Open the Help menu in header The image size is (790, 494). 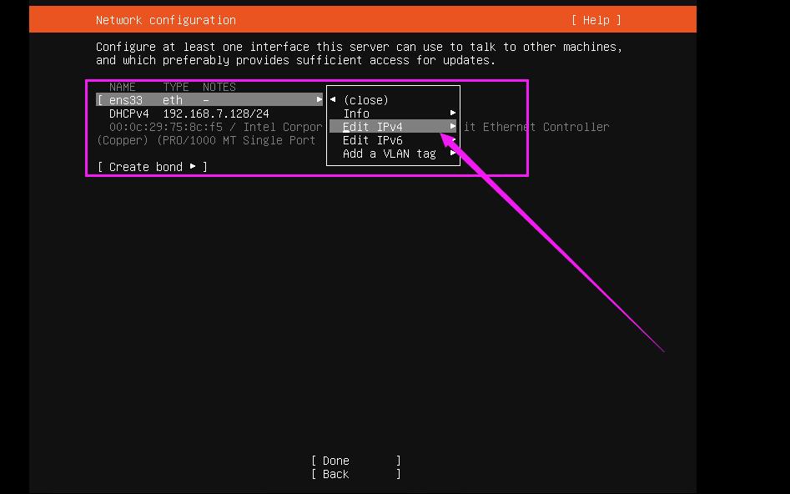click(x=596, y=20)
